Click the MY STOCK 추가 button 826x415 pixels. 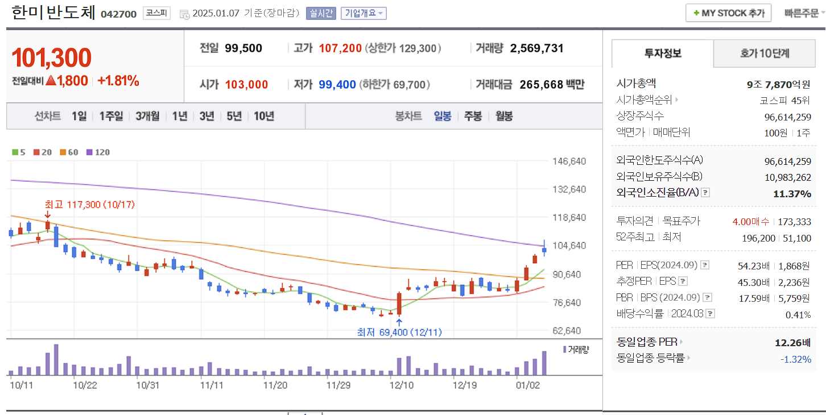tap(728, 13)
